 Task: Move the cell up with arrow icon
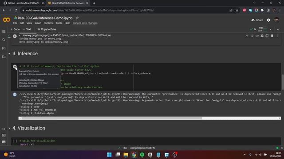247,36
